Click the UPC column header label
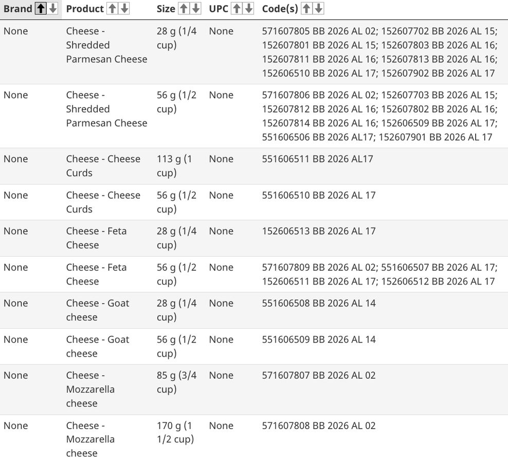Image resolution: width=508 pixels, height=461 pixels. [x=219, y=9]
